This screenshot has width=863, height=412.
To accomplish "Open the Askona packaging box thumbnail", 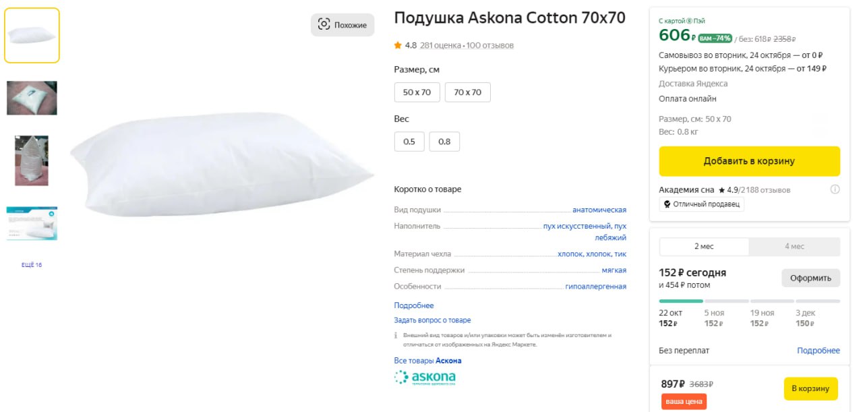I will pyautogui.click(x=32, y=223).
